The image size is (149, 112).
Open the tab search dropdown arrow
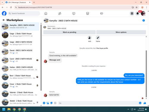click(x=2, y=2)
